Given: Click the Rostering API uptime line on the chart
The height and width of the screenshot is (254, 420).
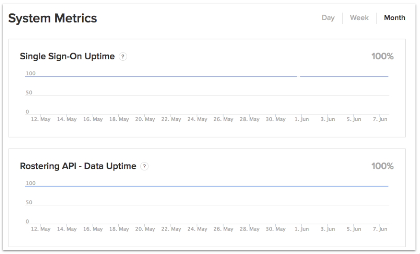Looking at the screenshot, I should click(206, 186).
